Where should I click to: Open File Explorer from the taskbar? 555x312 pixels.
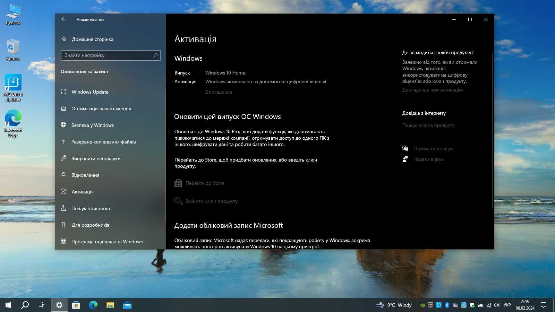pyautogui.click(x=110, y=305)
